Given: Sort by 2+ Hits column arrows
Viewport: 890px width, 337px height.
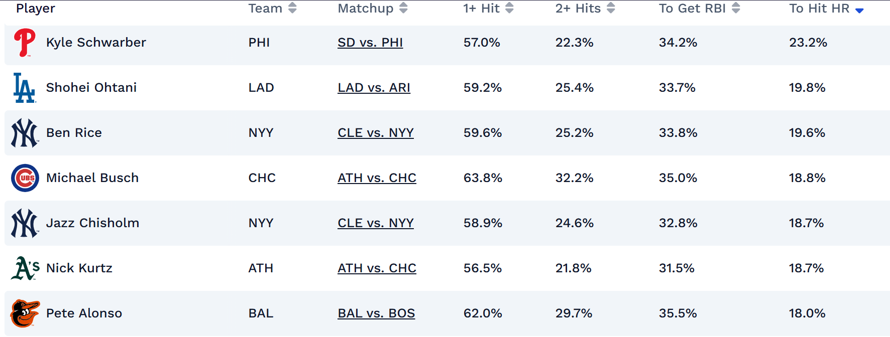Looking at the screenshot, I should (x=611, y=8).
